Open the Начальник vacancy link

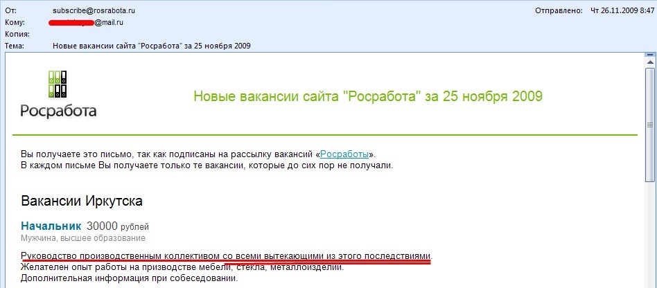pos(51,226)
